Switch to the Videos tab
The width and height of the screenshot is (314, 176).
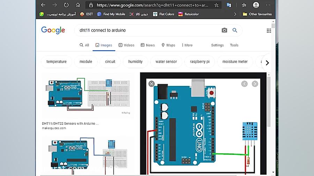[126, 45]
